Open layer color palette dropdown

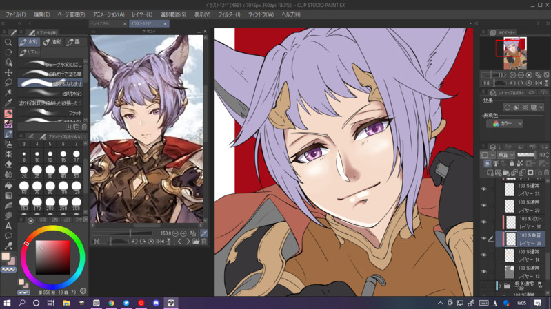pos(488,155)
